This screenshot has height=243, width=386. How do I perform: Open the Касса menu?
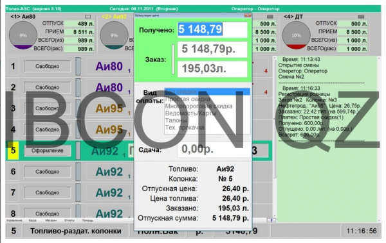coord(33,221)
